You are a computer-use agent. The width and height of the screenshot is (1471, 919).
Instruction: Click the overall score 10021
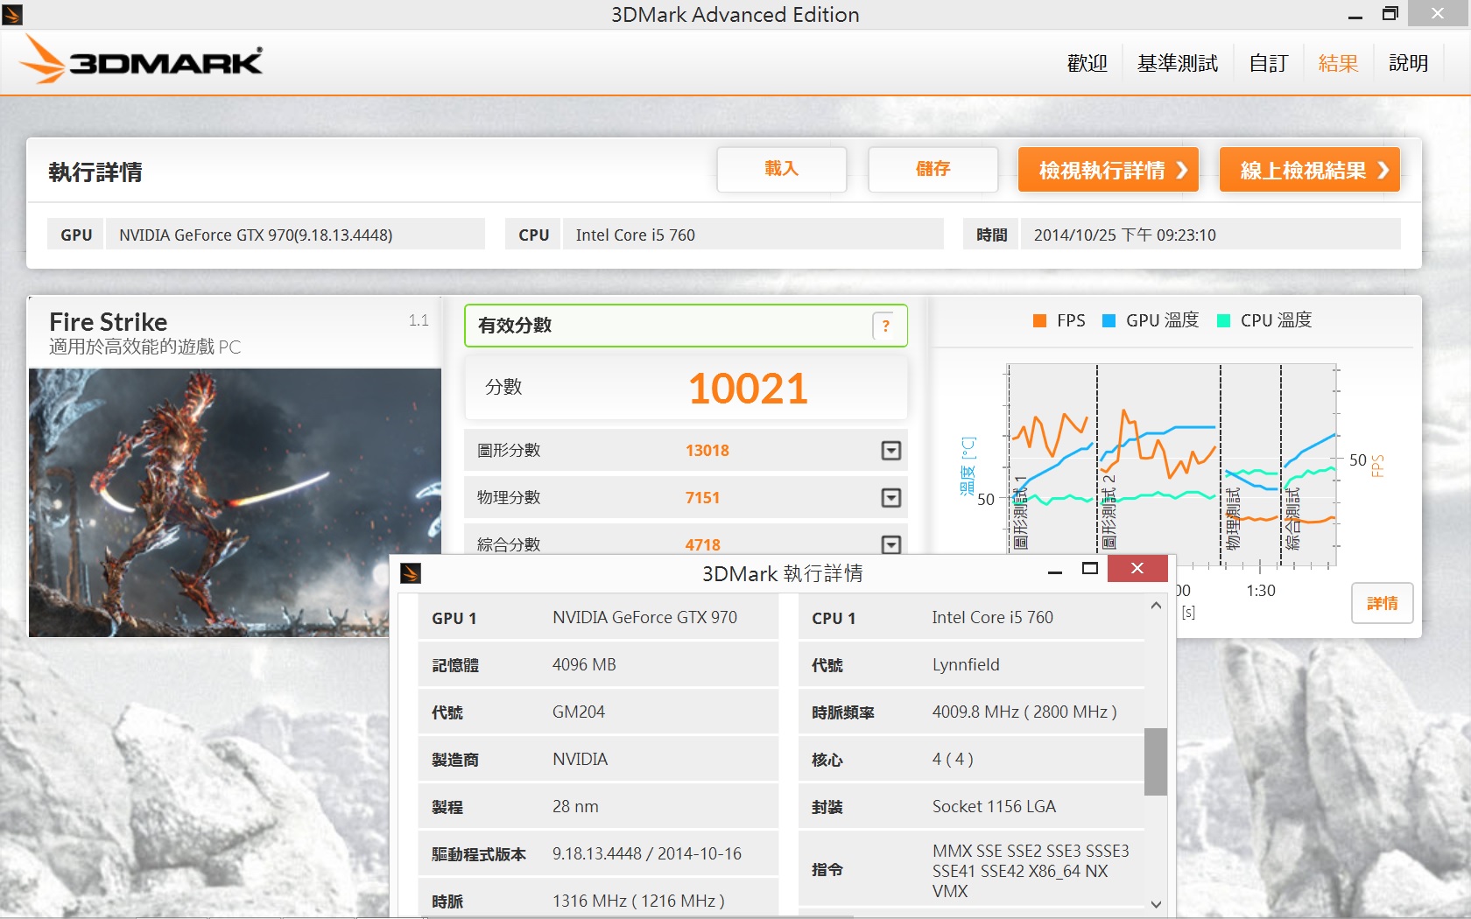(748, 389)
